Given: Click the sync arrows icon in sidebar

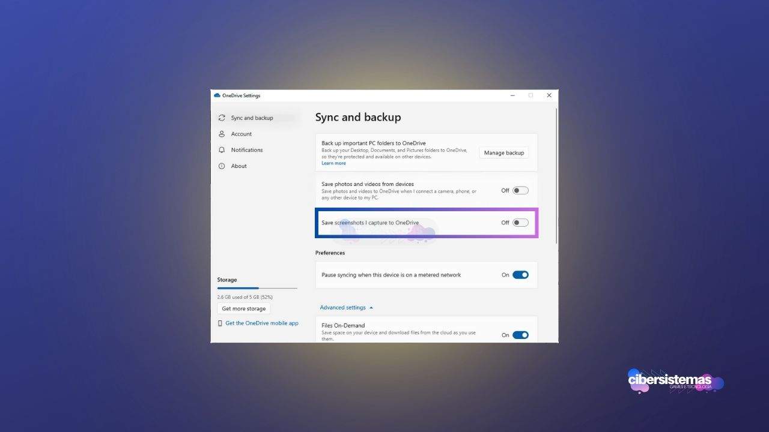Looking at the screenshot, I should pyautogui.click(x=222, y=118).
